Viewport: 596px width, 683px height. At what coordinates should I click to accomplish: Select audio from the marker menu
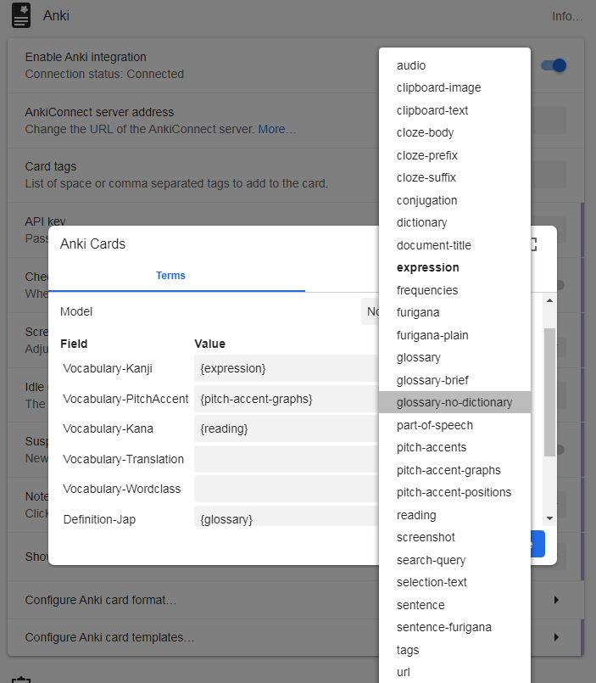454,65
